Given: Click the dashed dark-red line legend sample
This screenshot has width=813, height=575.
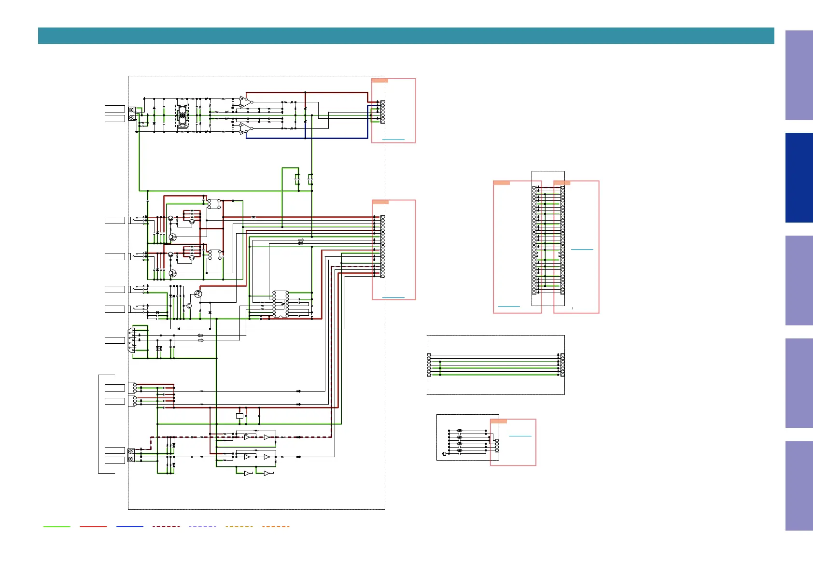Looking at the screenshot, I should [x=166, y=527].
